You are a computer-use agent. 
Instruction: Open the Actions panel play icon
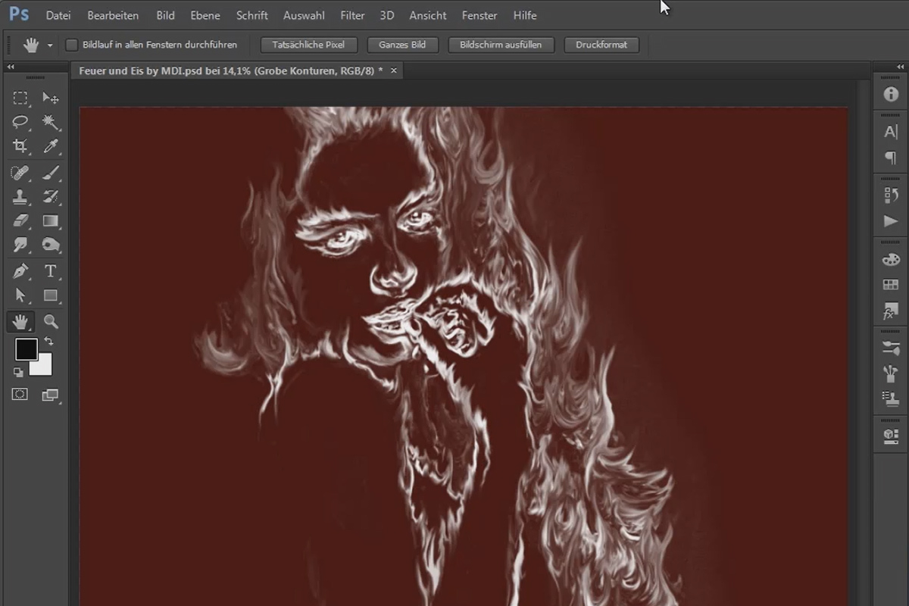pos(891,221)
